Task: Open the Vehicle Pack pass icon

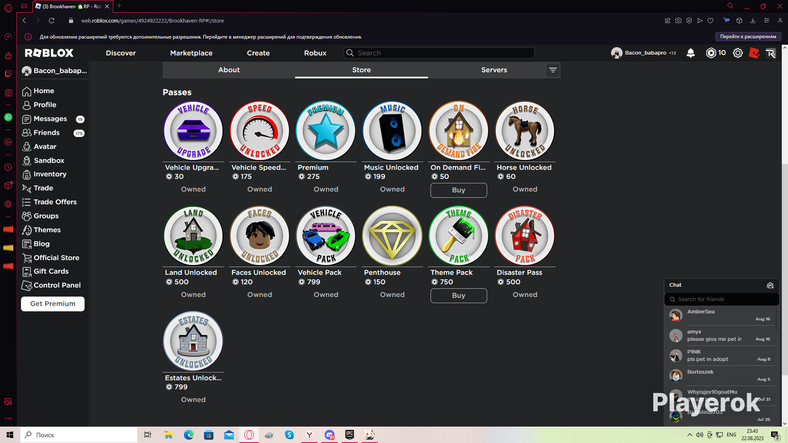Action: click(326, 236)
